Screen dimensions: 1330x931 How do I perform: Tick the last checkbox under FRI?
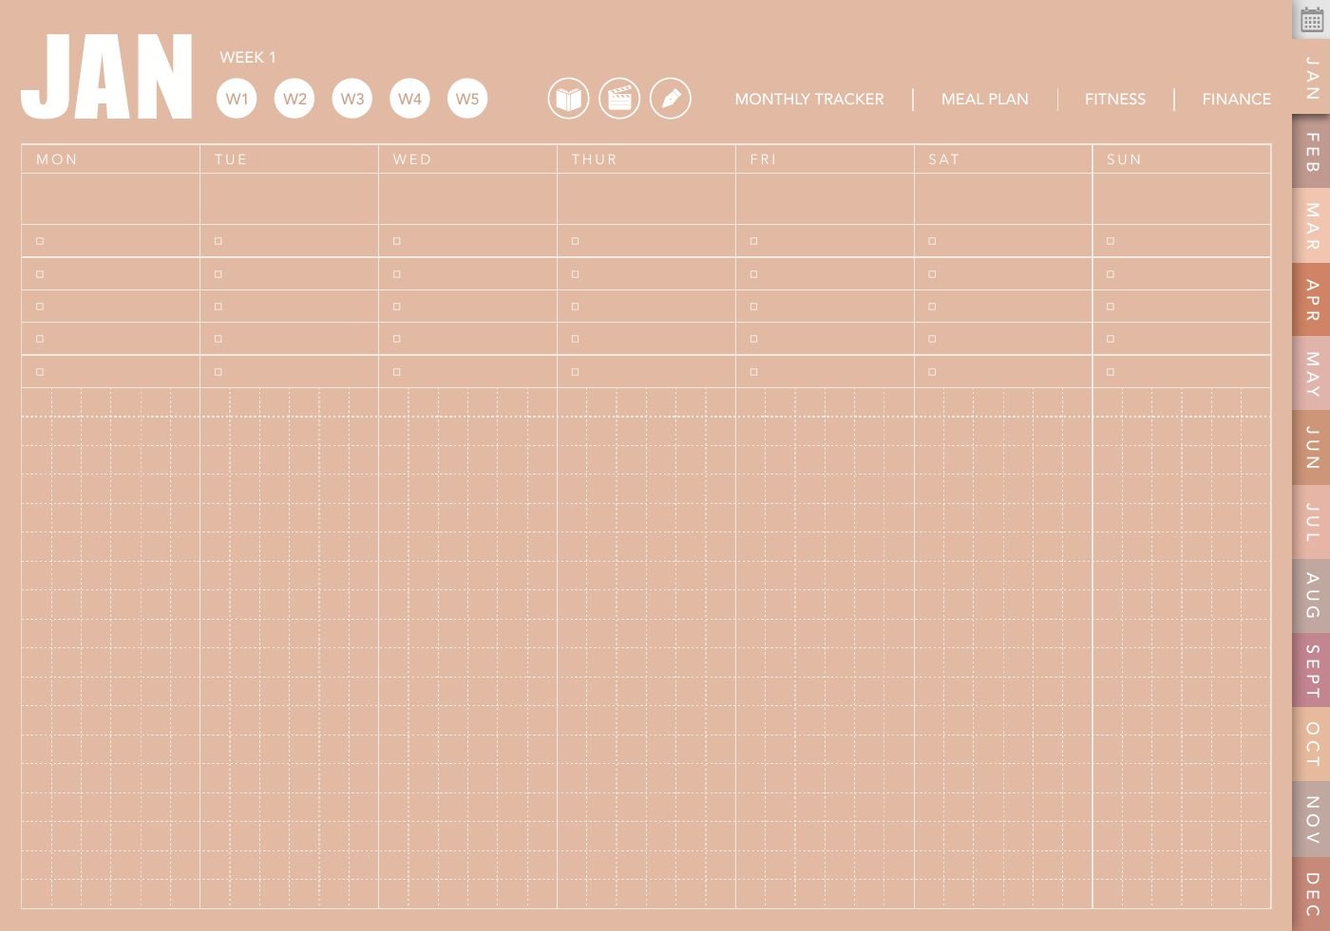(x=754, y=372)
